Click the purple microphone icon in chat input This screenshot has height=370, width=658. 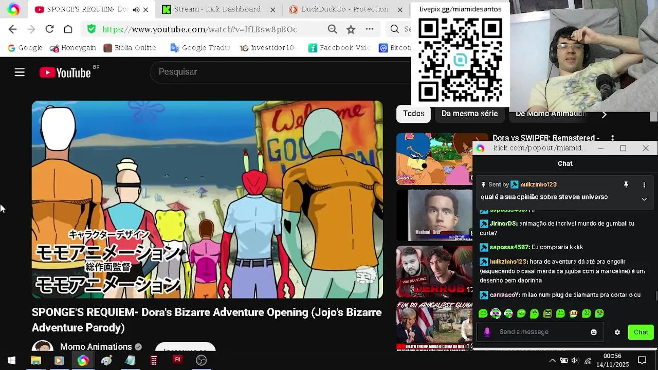coord(487,332)
